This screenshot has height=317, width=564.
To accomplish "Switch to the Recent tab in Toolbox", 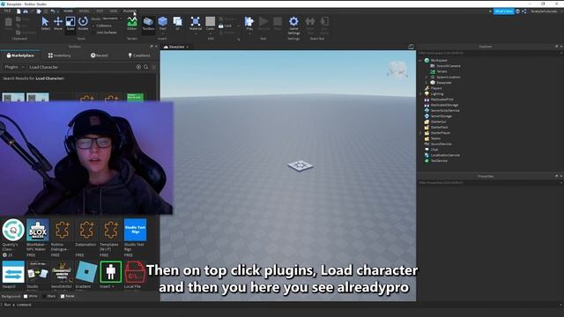I will tap(100, 55).
